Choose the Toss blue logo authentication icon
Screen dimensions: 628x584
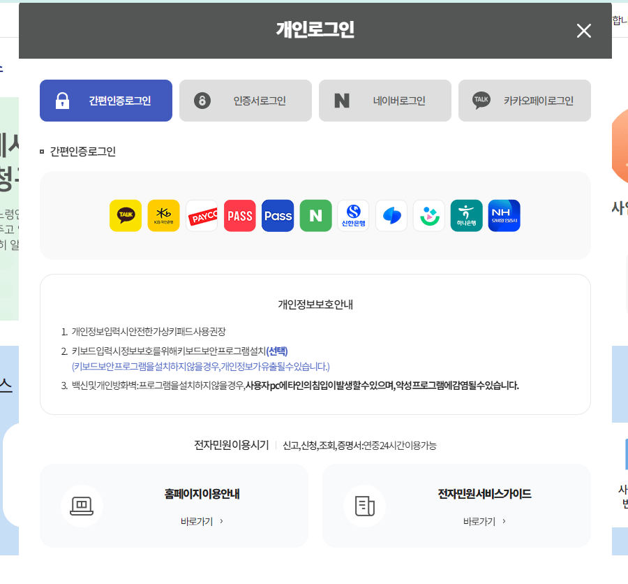pyautogui.click(x=391, y=215)
